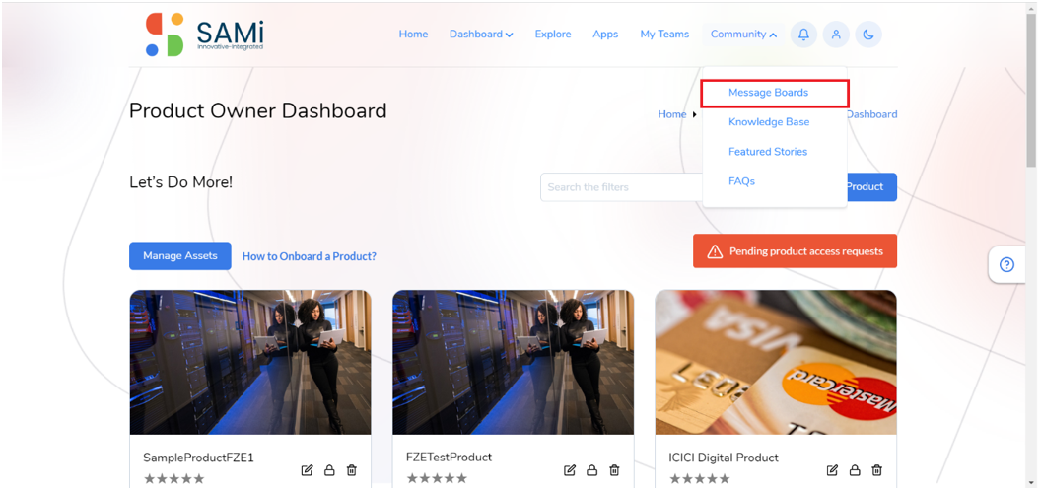
Task: Open My Teams nav item
Action: coord(664,35)
